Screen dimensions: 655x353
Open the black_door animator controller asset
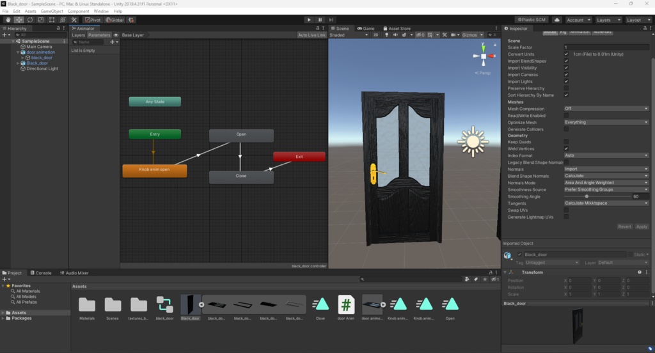(x=164, y=308)
